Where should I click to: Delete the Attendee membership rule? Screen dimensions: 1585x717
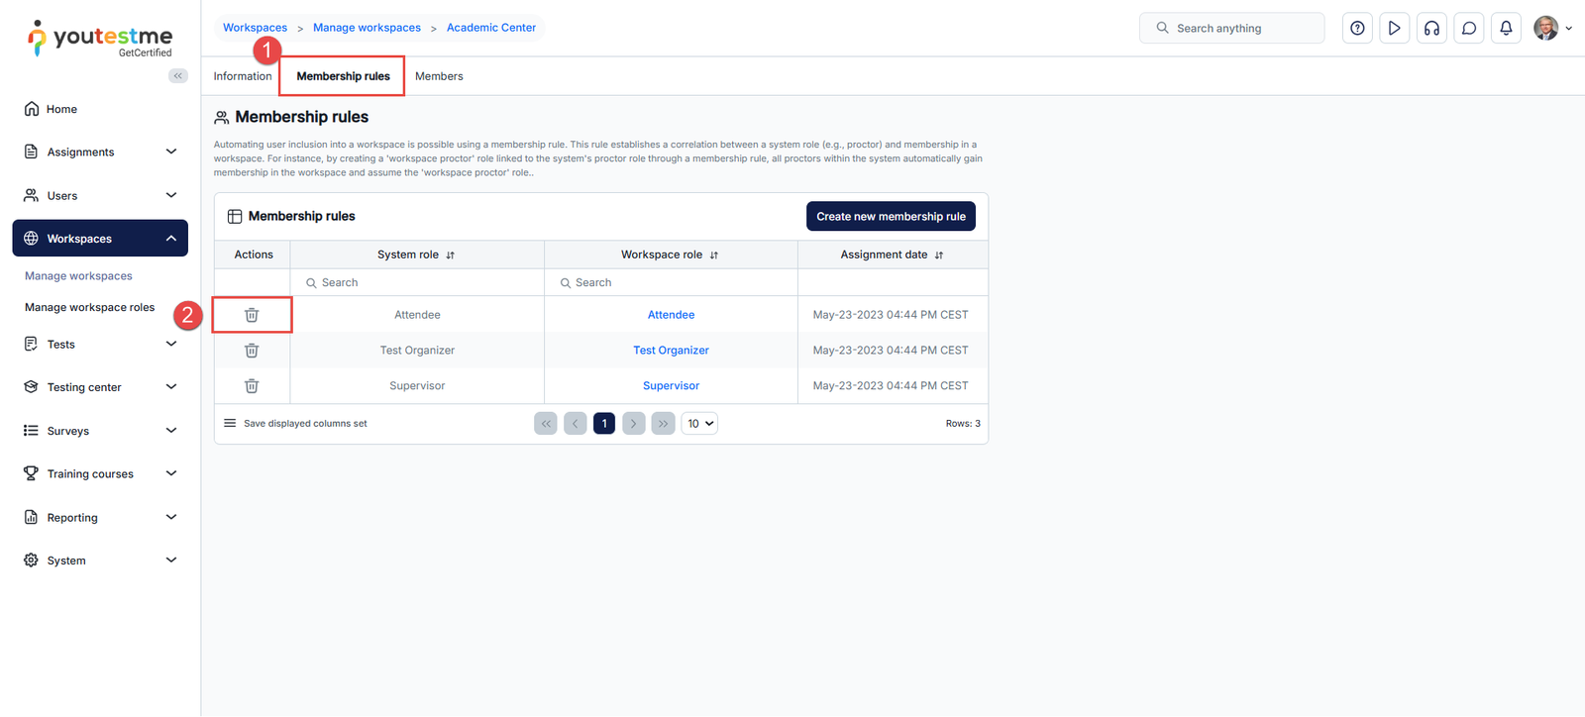point(252,315)
